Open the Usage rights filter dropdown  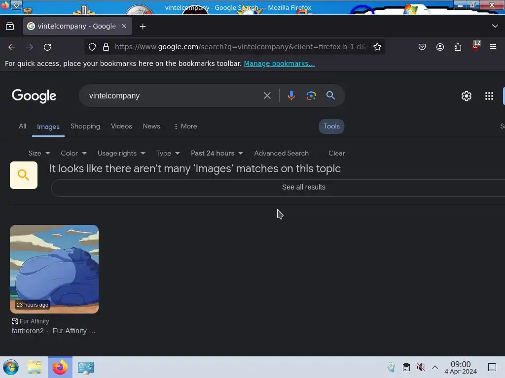(121, 154)
